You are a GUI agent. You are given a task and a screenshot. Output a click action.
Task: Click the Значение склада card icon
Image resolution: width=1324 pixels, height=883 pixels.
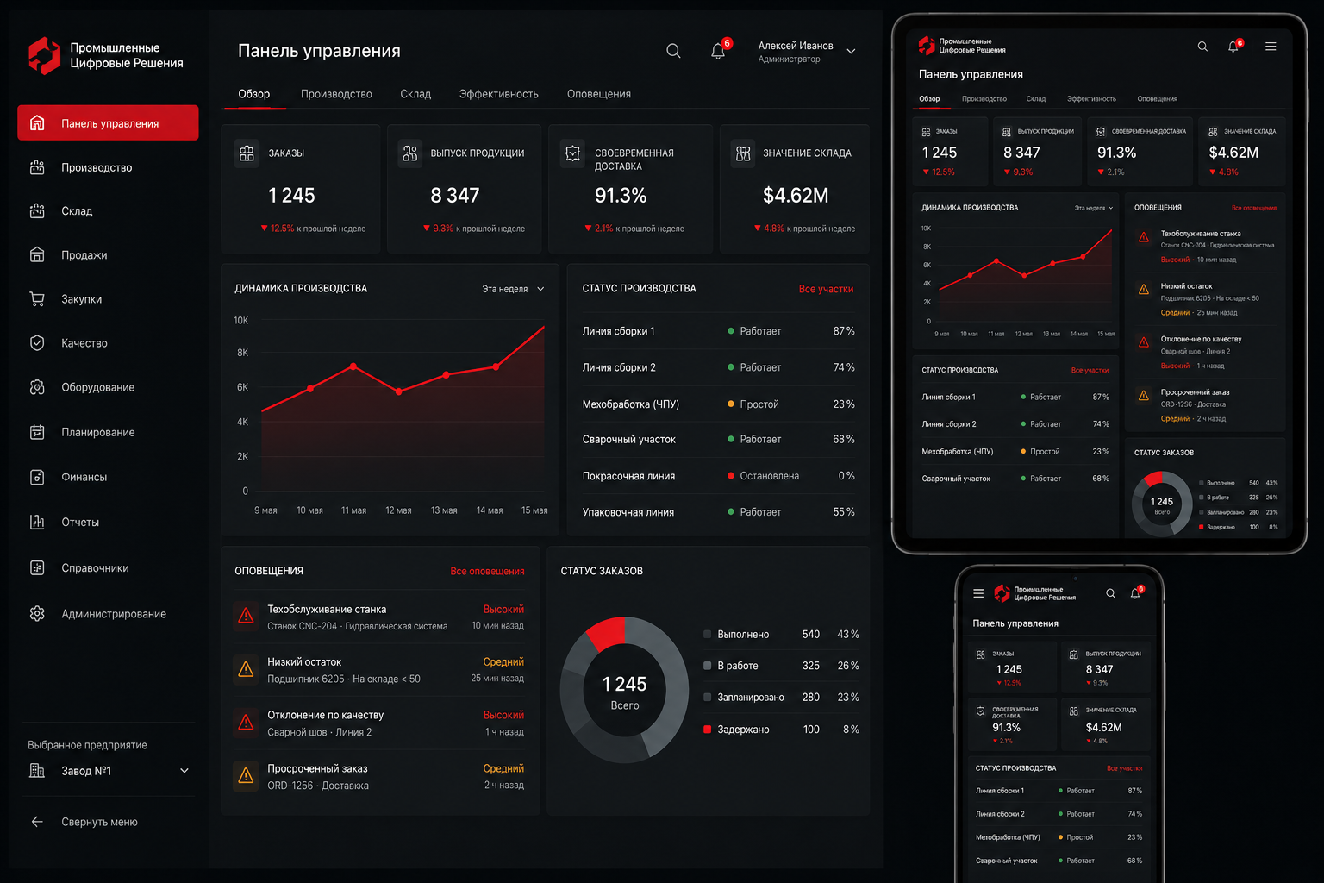tap(742, 153)
